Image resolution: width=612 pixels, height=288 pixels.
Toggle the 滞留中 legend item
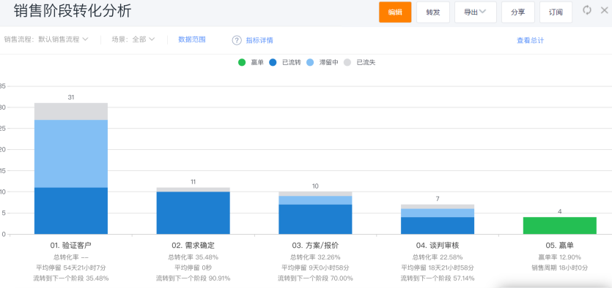pos(322,62)
